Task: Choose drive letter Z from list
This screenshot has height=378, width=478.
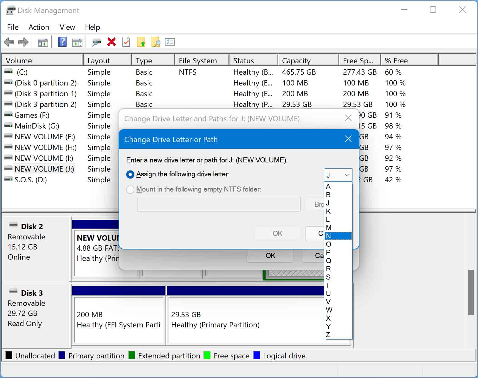Action: (x=338, y=335)
